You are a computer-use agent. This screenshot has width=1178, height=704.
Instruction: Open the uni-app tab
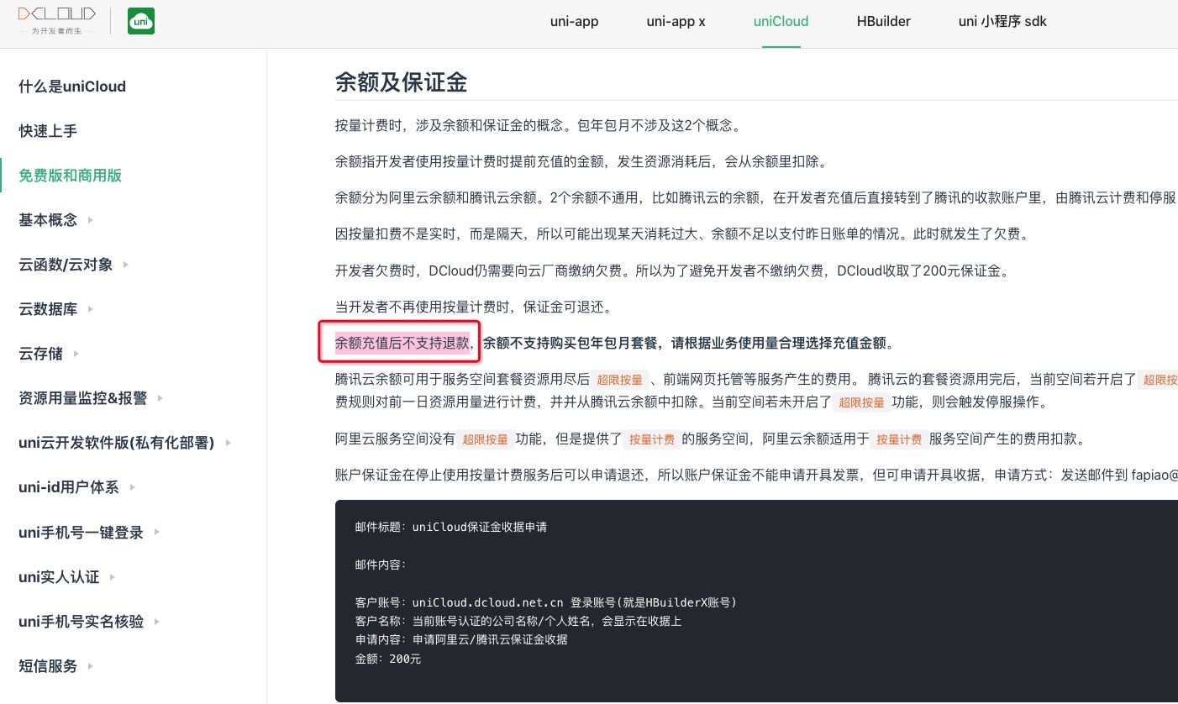point(574,22)
